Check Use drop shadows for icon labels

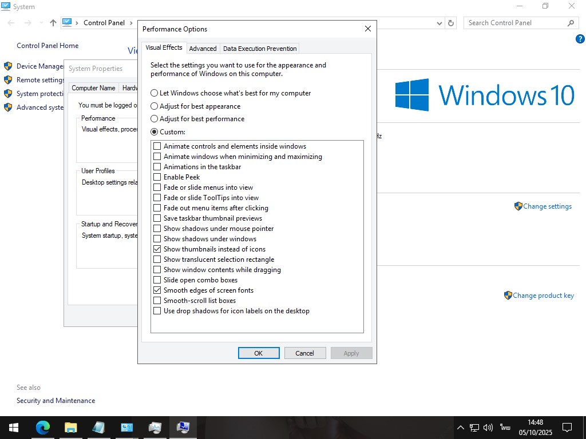pos(157,310)
